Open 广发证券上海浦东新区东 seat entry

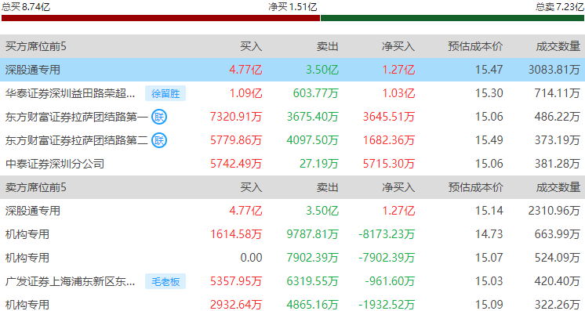click(x=70, y=281)
